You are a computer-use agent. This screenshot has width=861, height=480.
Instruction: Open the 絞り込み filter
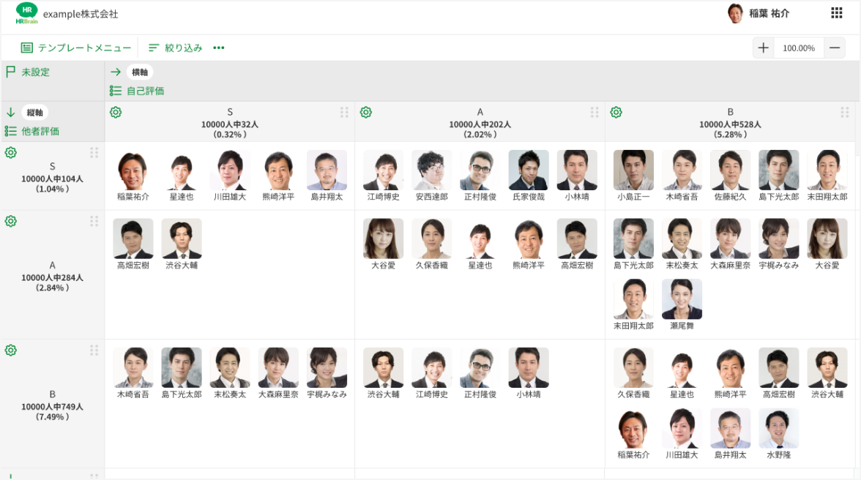[176, 48]
